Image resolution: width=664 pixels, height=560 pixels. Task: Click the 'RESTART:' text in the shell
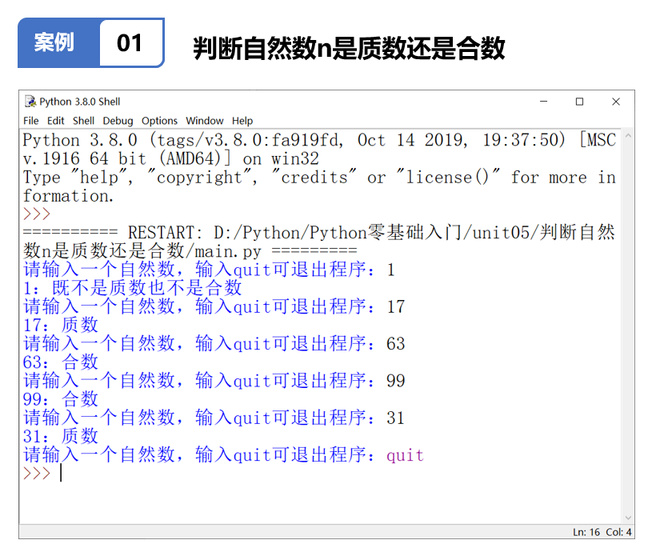point(165,233)
